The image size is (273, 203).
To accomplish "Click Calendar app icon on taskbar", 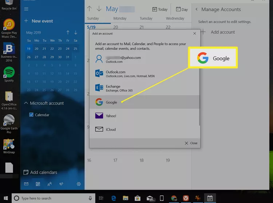I will pos(210,198).
